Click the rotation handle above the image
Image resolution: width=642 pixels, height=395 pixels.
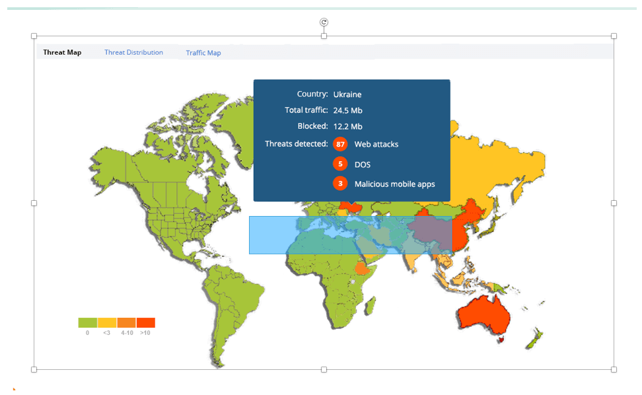[x=324, y=22]
